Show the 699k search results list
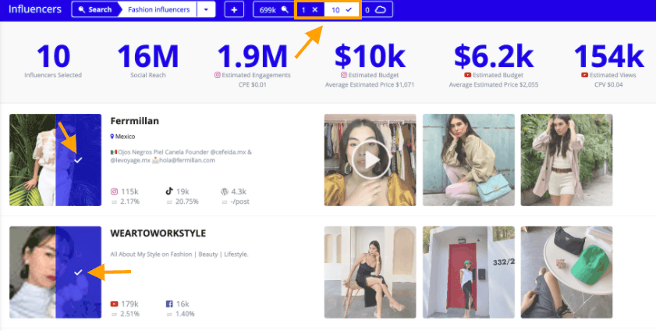This screenshot has height=331, width=656. click(274, 9)
